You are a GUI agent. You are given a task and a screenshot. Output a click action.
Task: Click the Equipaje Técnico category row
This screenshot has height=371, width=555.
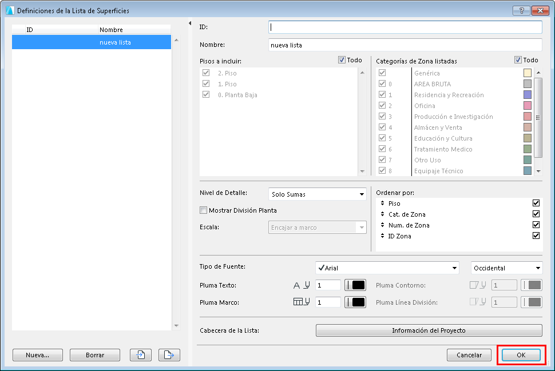coord(455,171)
